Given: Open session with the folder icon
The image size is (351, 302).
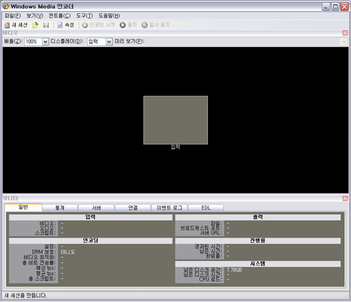Looking at the screenshot, I should coord(35,25).
